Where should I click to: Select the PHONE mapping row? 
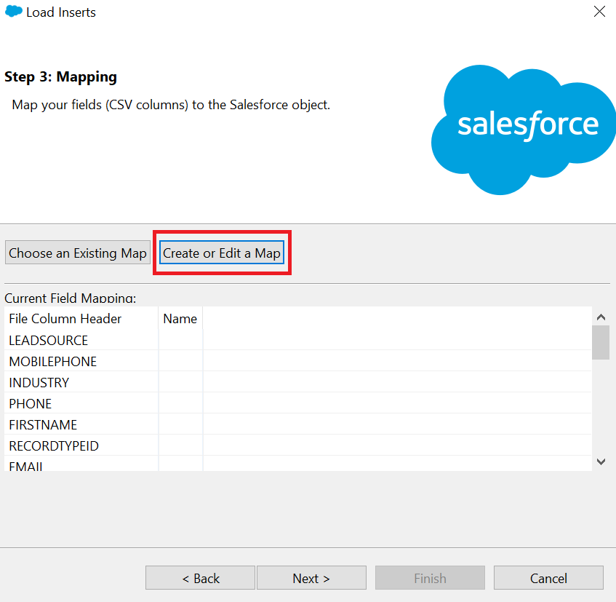coord(297,404)
